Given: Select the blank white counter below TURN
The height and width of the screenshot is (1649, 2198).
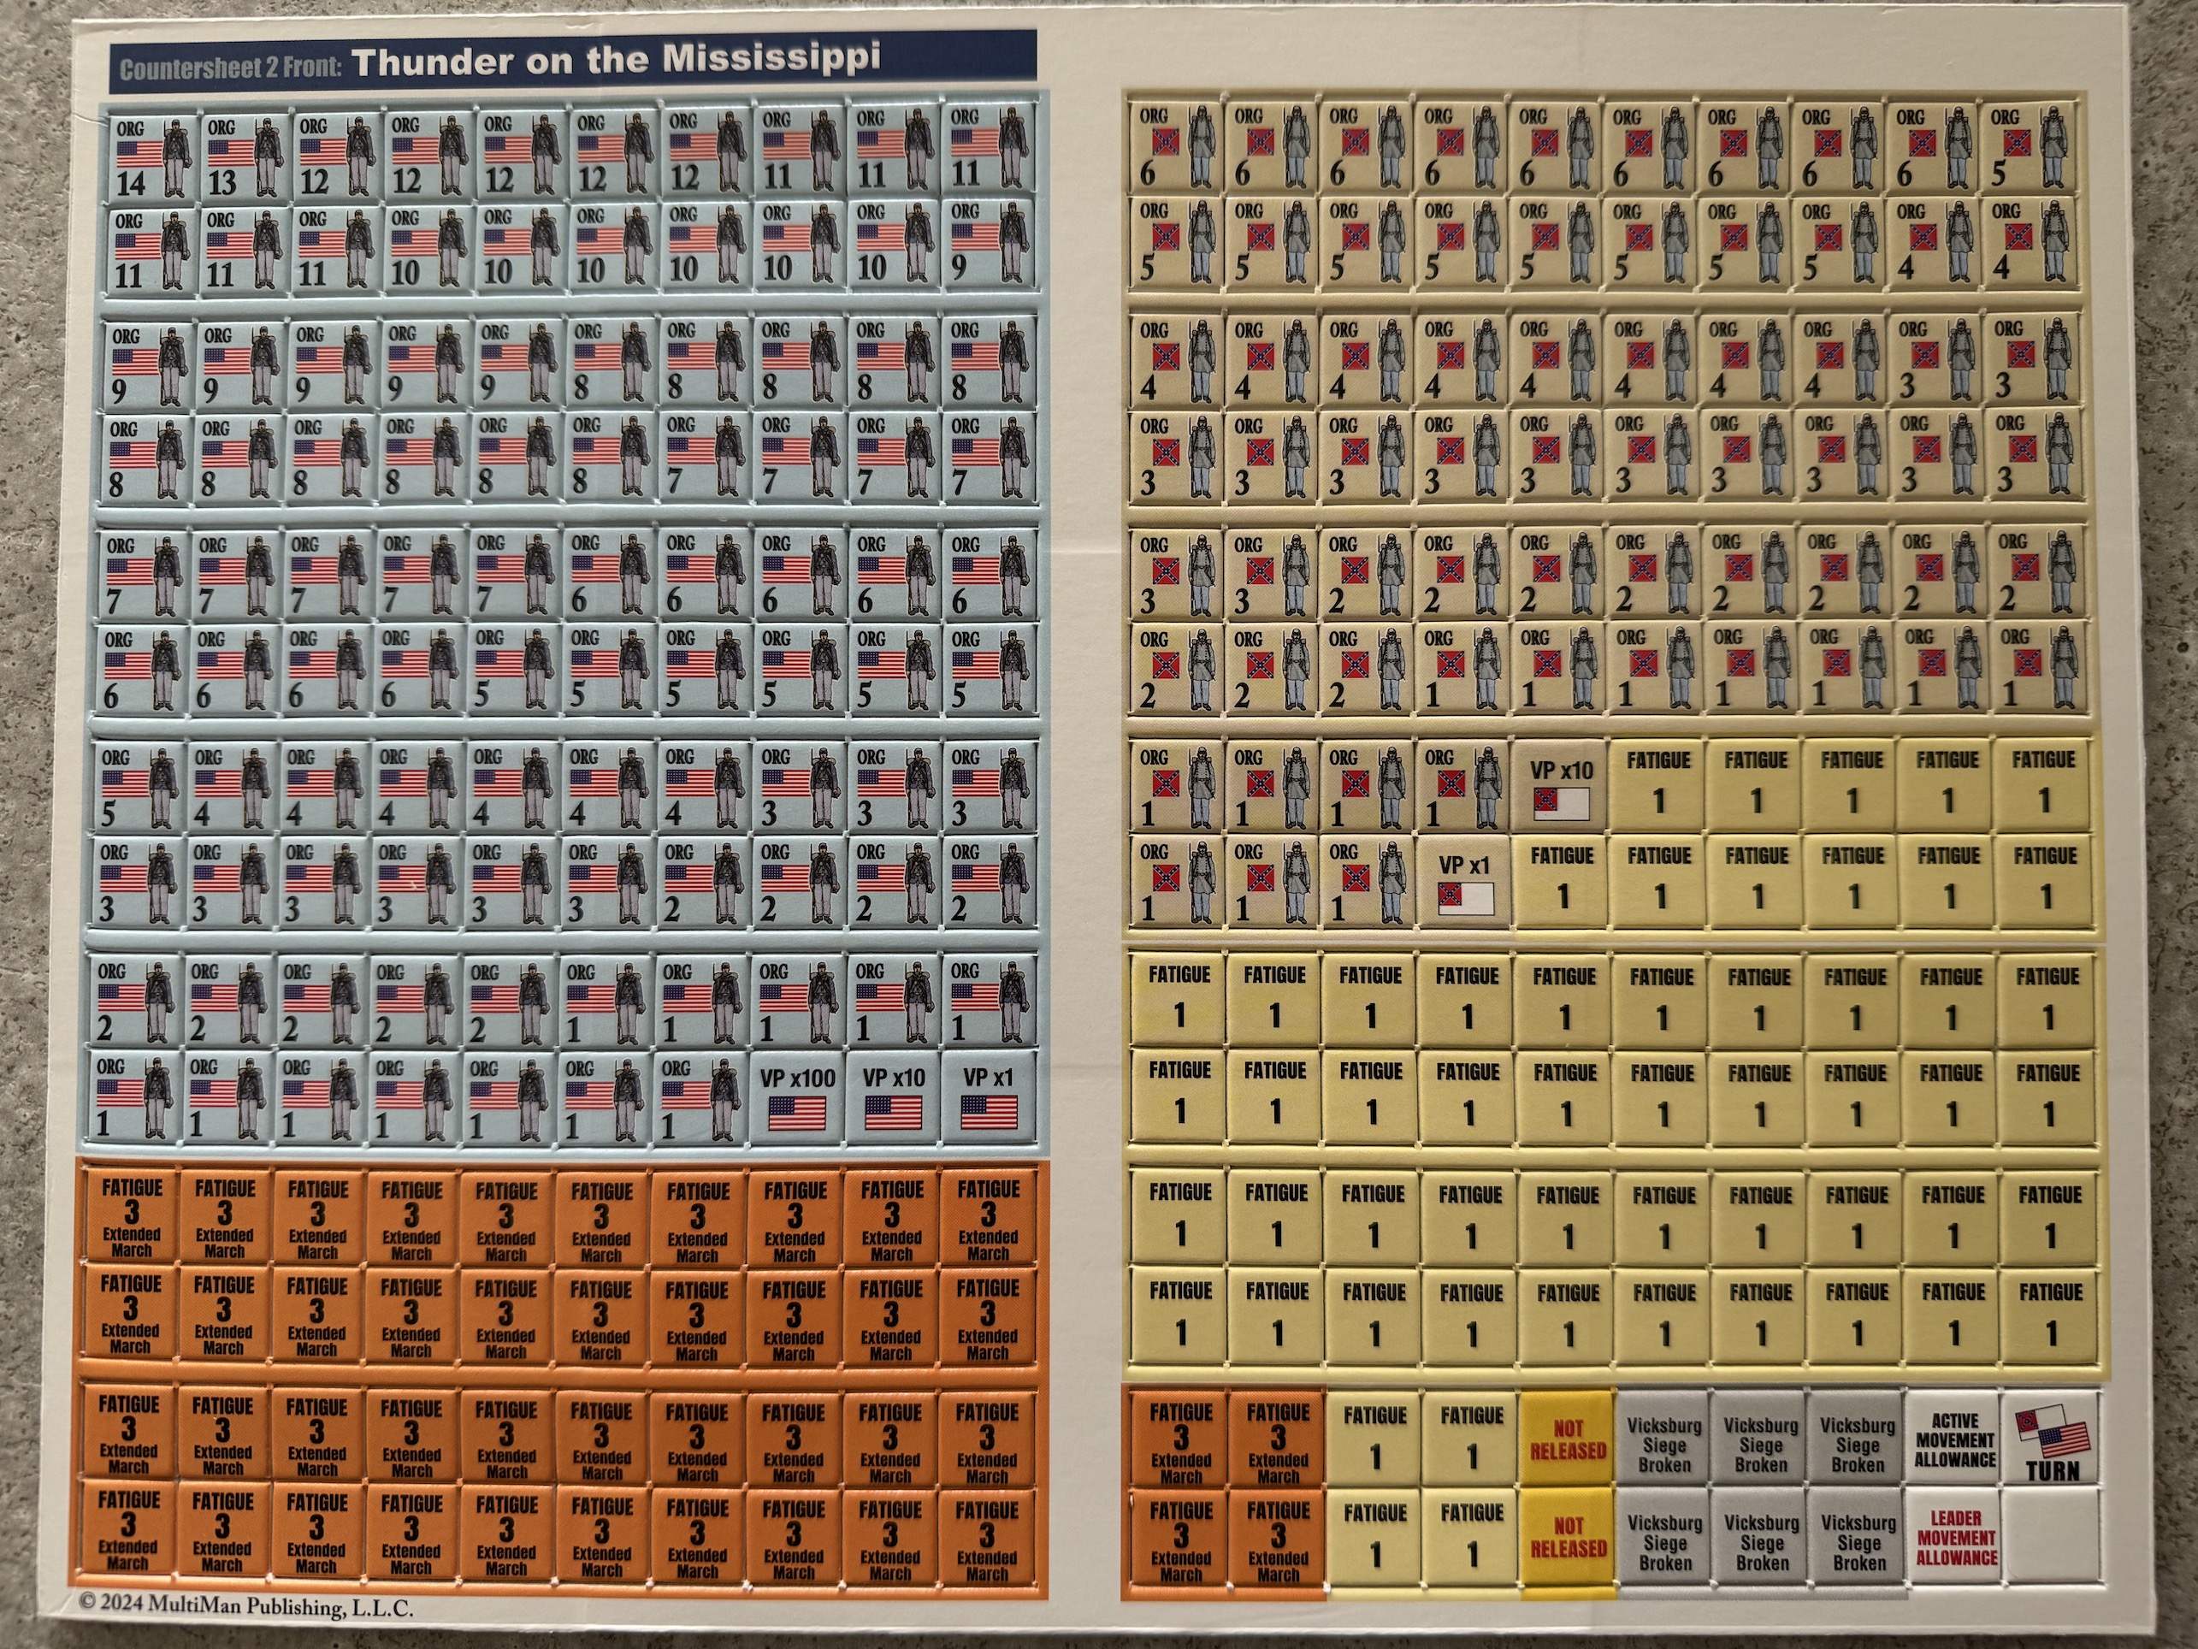Looking at the screenshot, I should (2052, 1536).
